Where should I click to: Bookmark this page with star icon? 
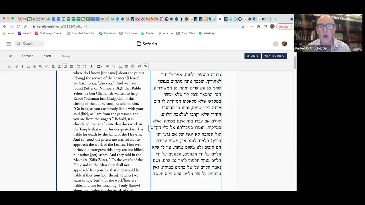[x=243, y=26]
